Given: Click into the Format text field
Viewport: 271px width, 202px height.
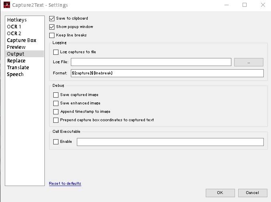Looking at the screenshot, I should [167, 73].
